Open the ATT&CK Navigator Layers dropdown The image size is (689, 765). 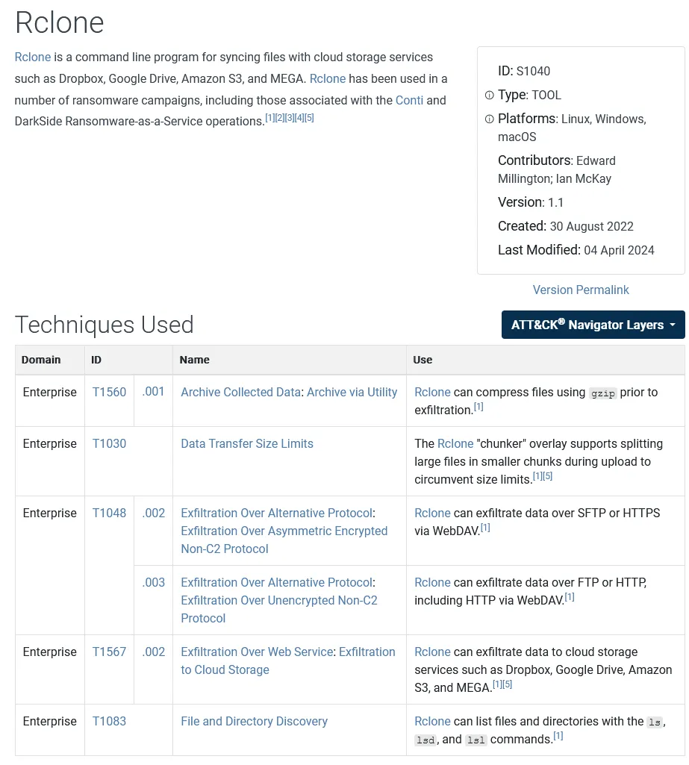coord(593,325)
